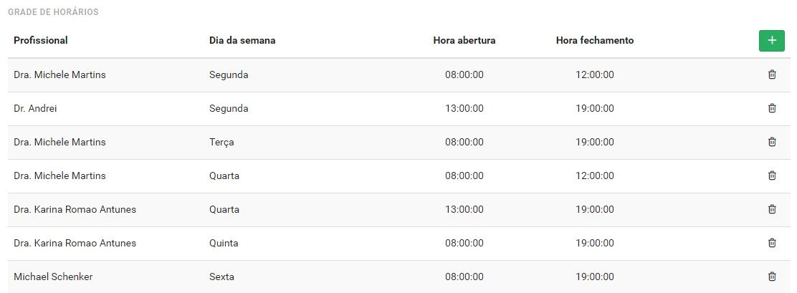Delete Michael Schenker Sexta schedule row
Viewport: 797px width, 293px height.
pyautogui.click(x=772, y=277)
